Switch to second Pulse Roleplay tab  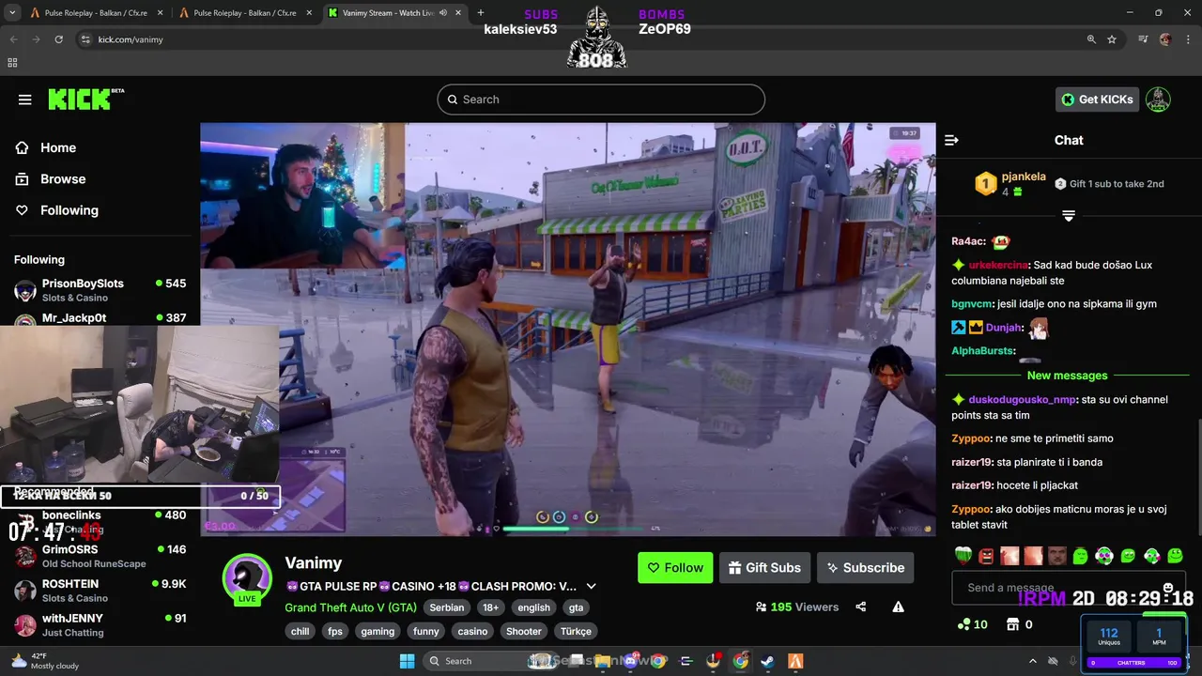tap(244, 13)
